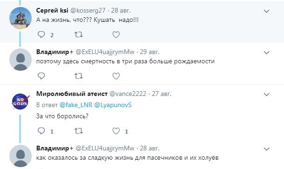The height and width of the screenshot is (169, 284).
Task: Reply to Сергей ksi's tweet
Action: (x=42, y=34)
